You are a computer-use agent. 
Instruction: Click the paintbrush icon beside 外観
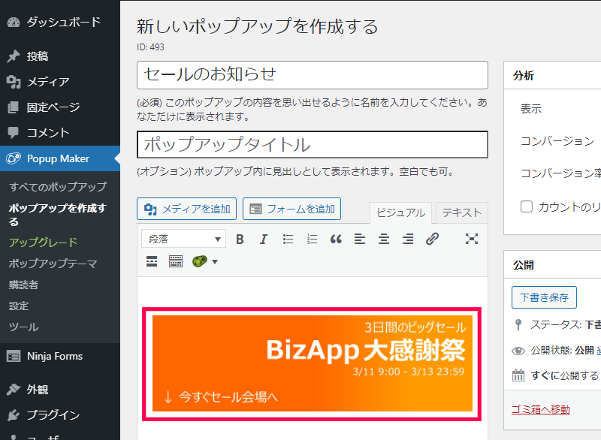coord(14,390)
